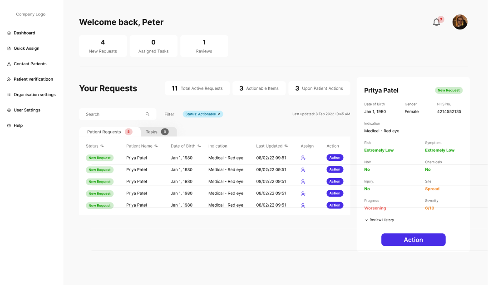Click the notification bell icon

click(x=436, y=22)
